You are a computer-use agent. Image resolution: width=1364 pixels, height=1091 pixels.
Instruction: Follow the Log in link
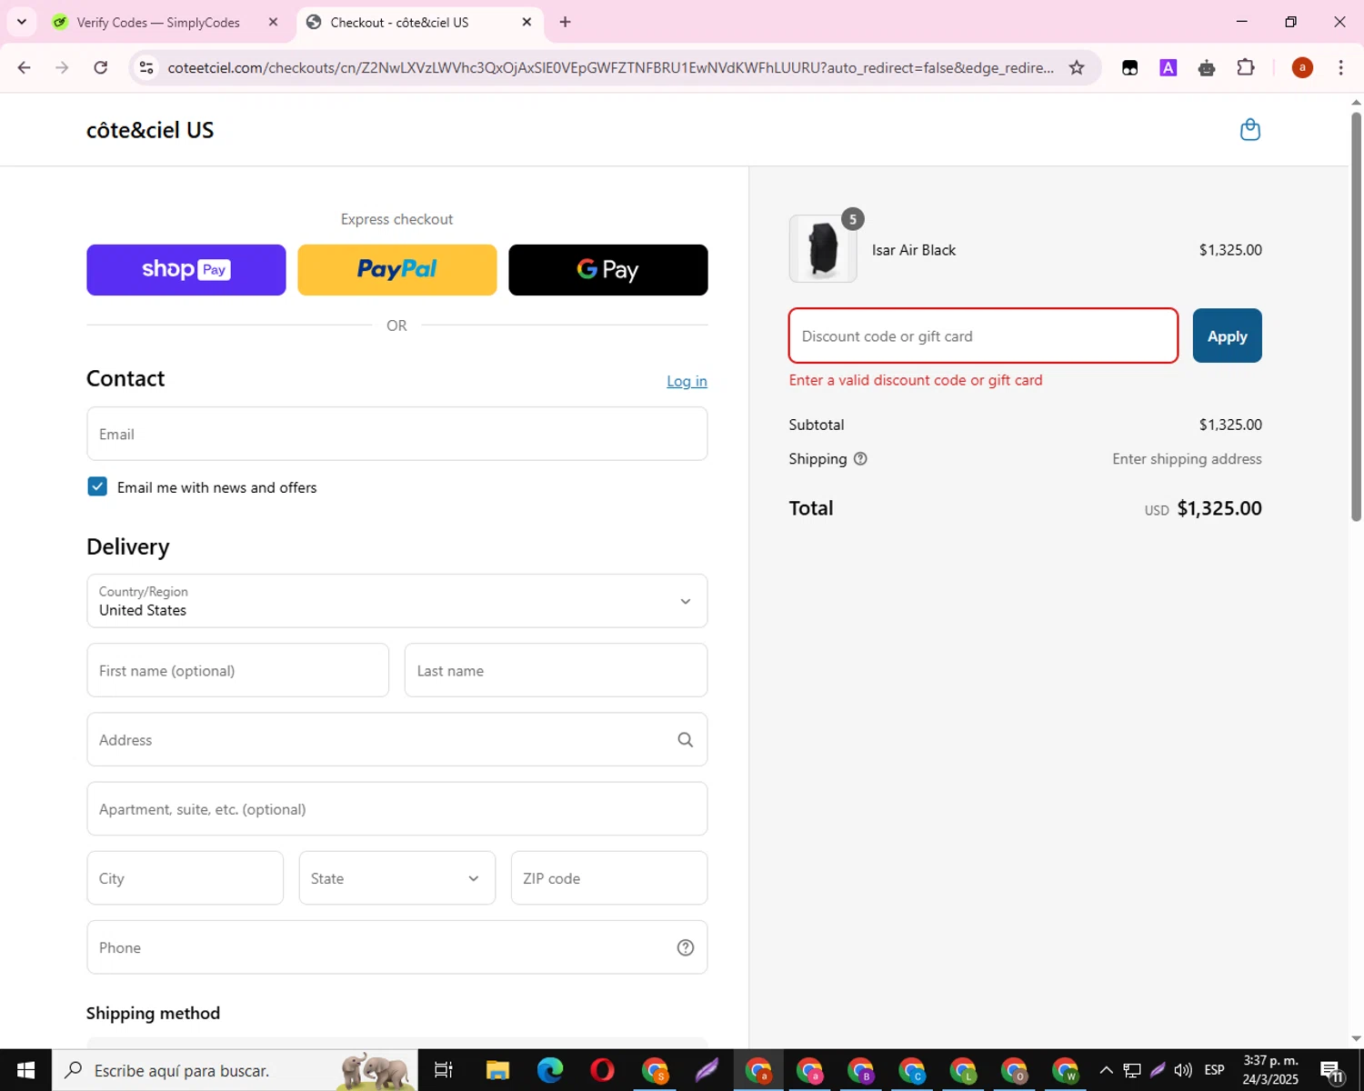click(x=687, y=381)
